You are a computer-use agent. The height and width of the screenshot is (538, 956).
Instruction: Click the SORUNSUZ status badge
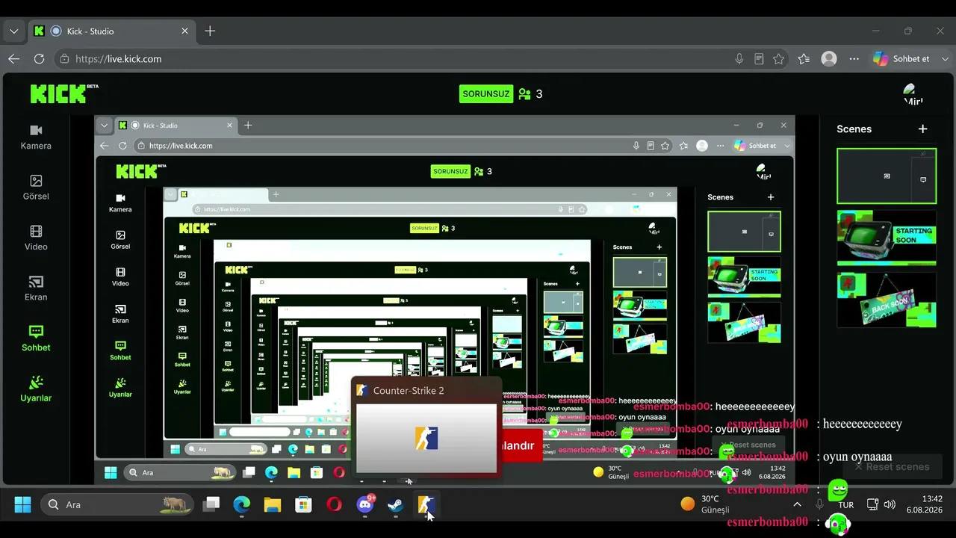[486, 94]
